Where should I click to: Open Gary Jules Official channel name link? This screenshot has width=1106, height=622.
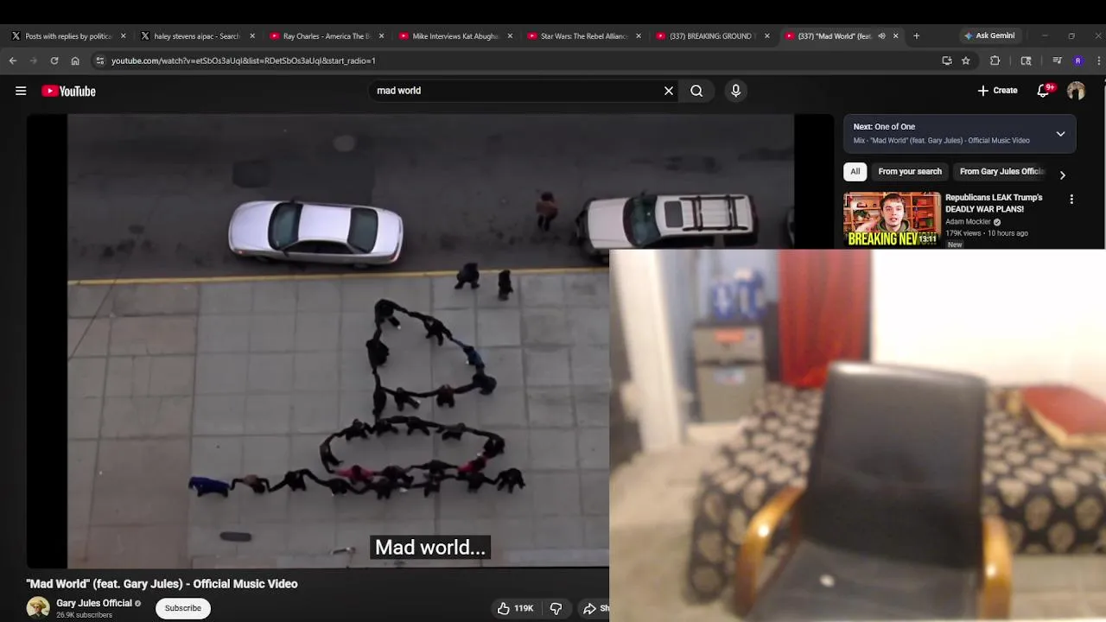[94, 603]
